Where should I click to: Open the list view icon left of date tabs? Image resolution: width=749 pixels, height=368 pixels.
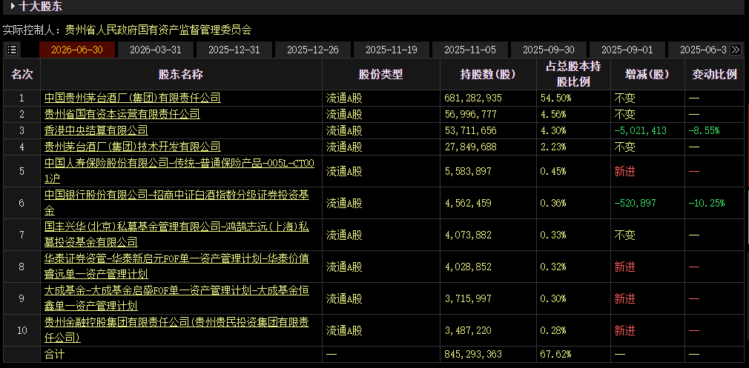tap(12, 50)
